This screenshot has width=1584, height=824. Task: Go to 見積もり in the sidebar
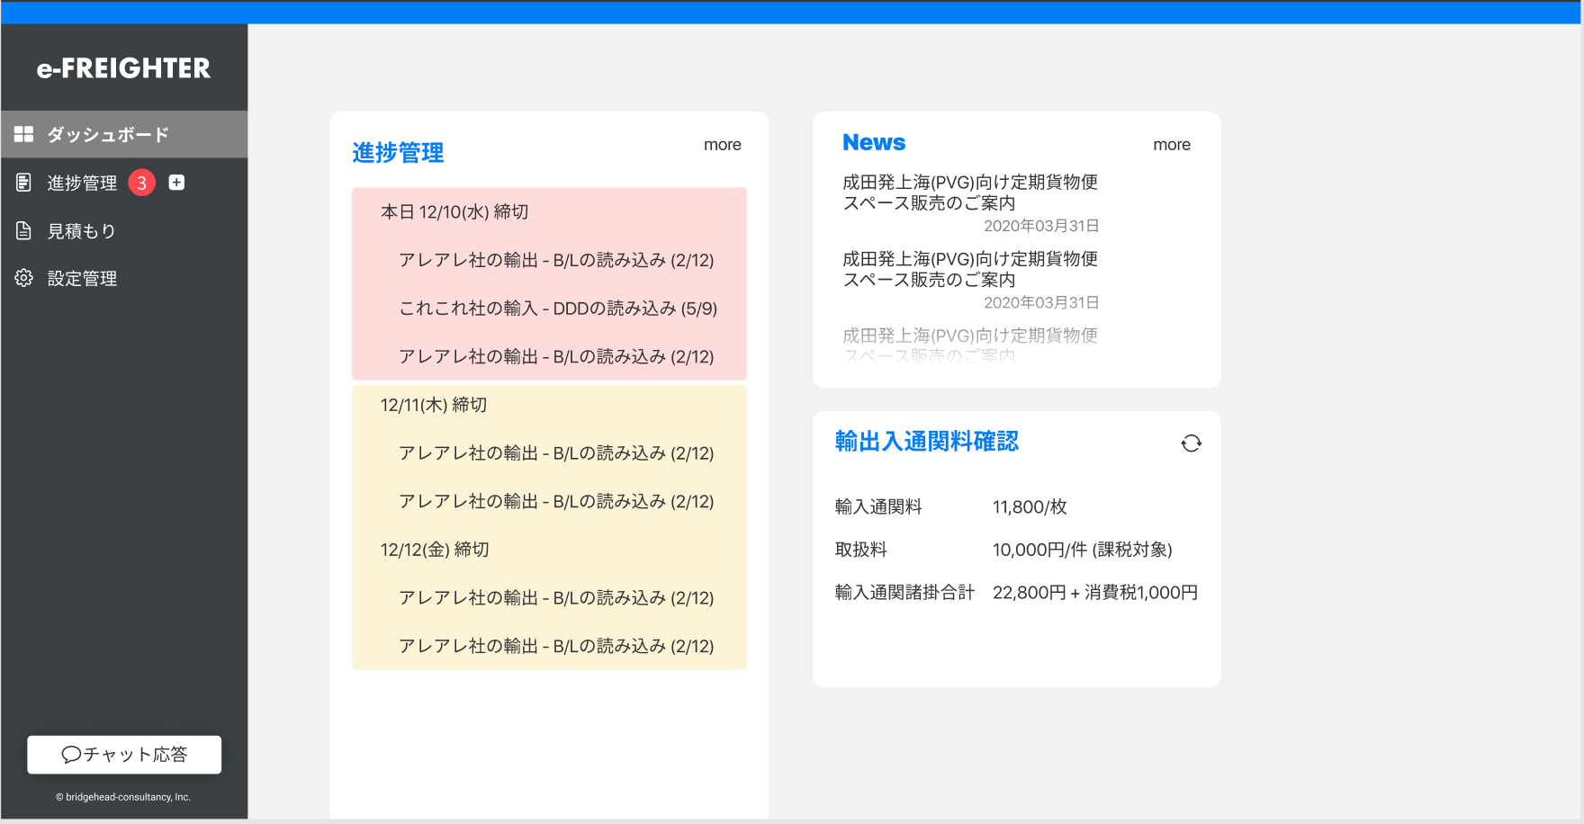(x=82, y=231)
